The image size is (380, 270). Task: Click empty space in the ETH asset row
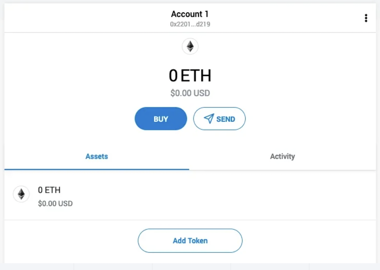click(216, 196)
